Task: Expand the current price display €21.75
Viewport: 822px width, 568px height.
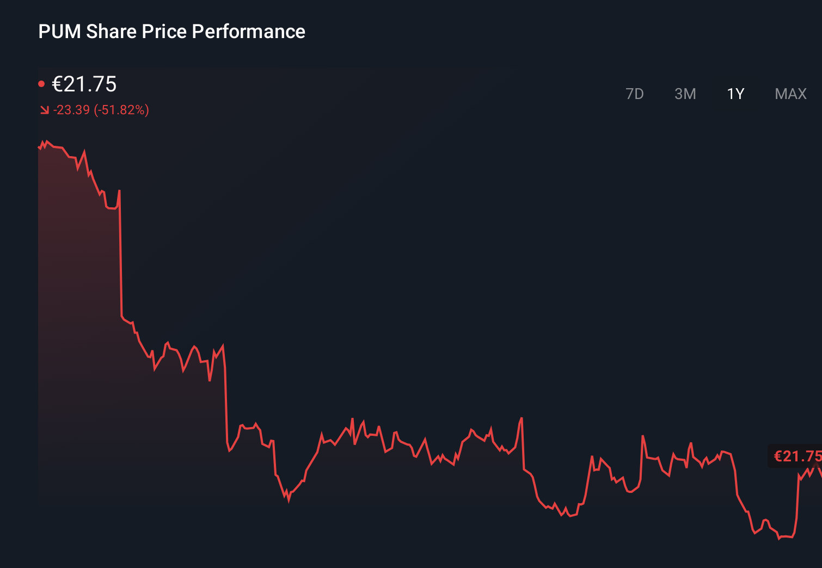Action: point(84,84)
